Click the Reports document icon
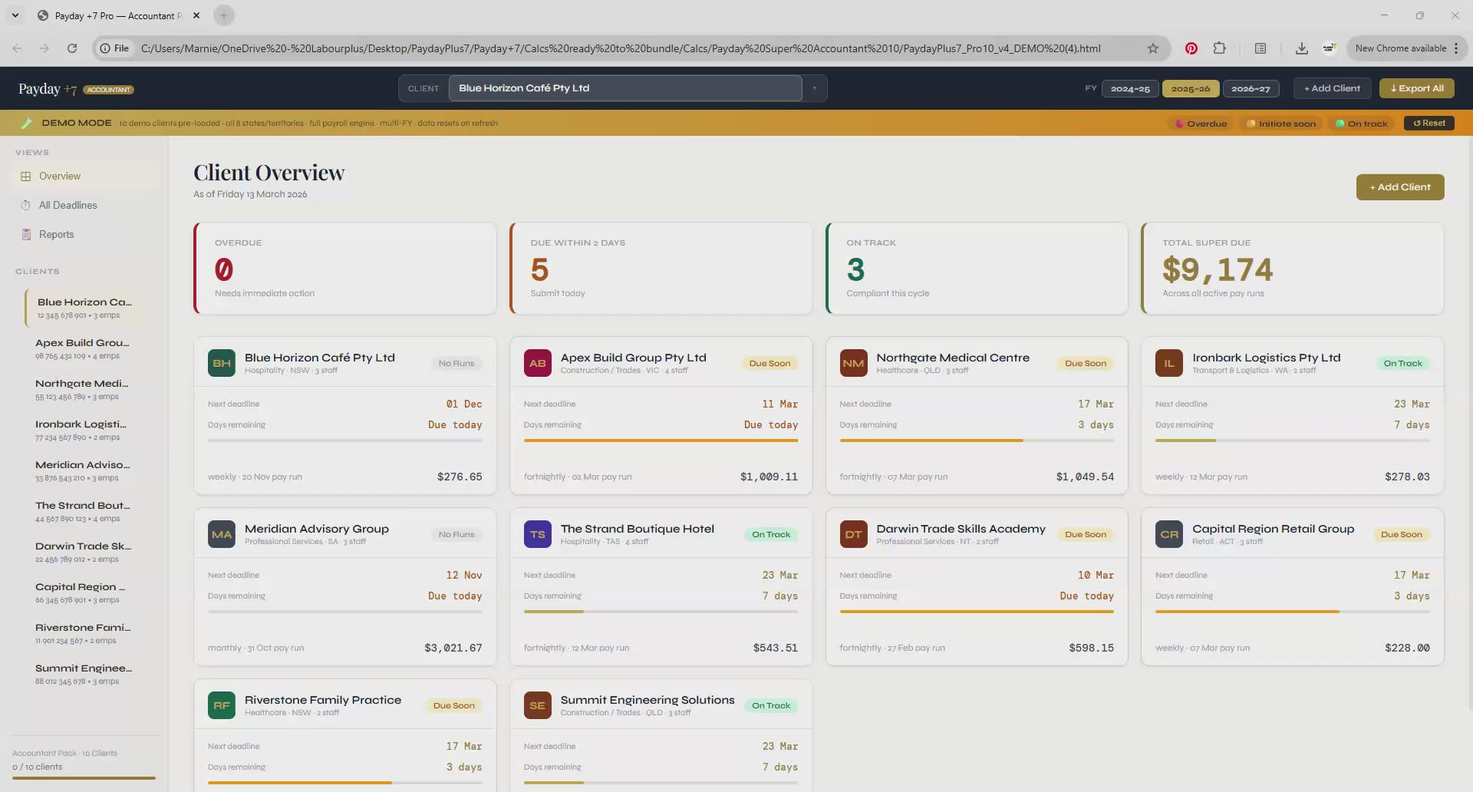The width and height of the screenshot is (1473, 792). click(26, 235)
